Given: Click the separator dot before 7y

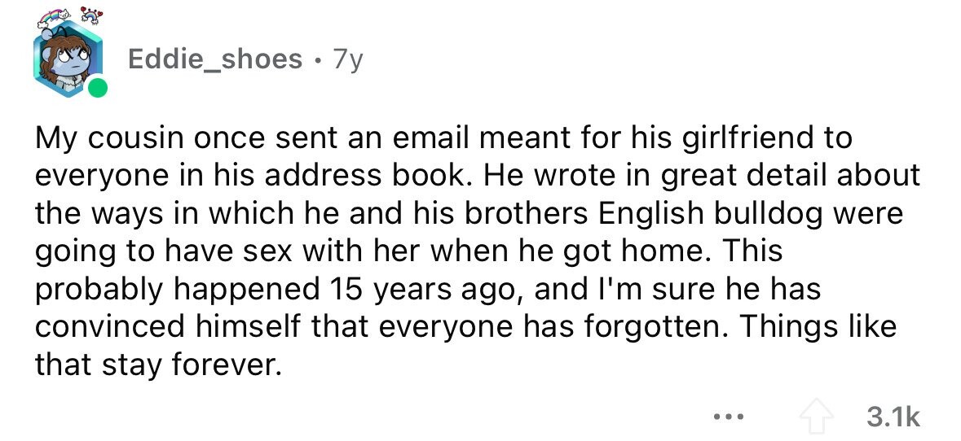Looking at the screenshot, I should (316, 60).
